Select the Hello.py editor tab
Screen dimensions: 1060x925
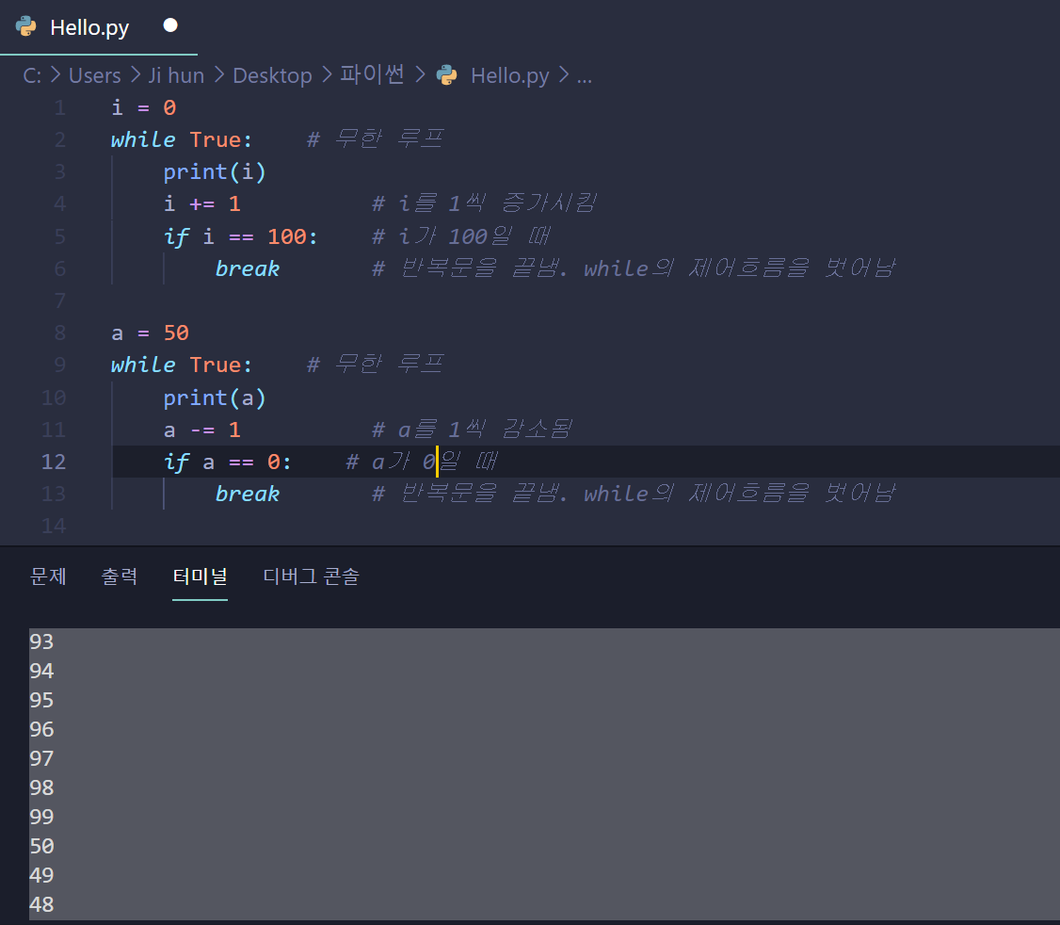click(x=99, y=27)
